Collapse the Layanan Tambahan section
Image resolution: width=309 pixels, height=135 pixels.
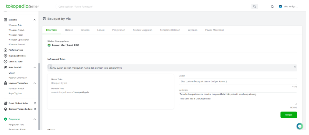[34, 83]
